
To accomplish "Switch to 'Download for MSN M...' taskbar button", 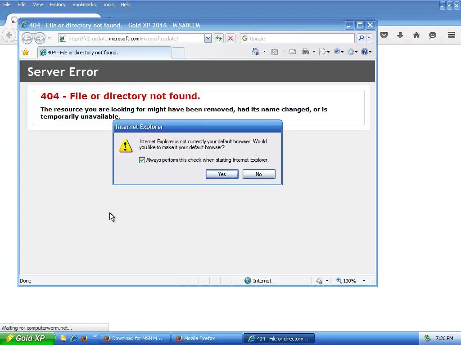I will (x=136, y=339).
